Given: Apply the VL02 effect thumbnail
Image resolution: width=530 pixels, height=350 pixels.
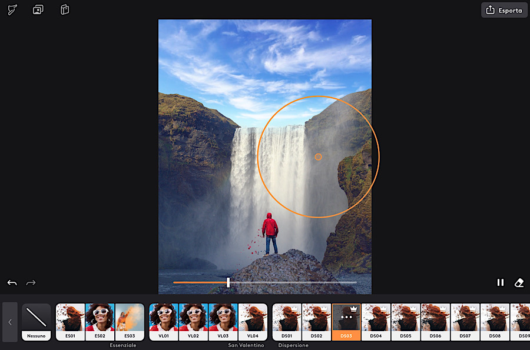Looking at the screenshot, I should [x=193, y=322].
